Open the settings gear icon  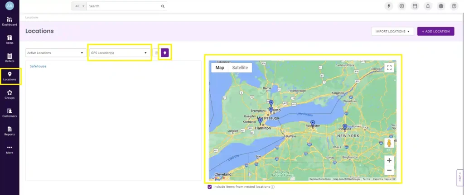pos(441,6)
